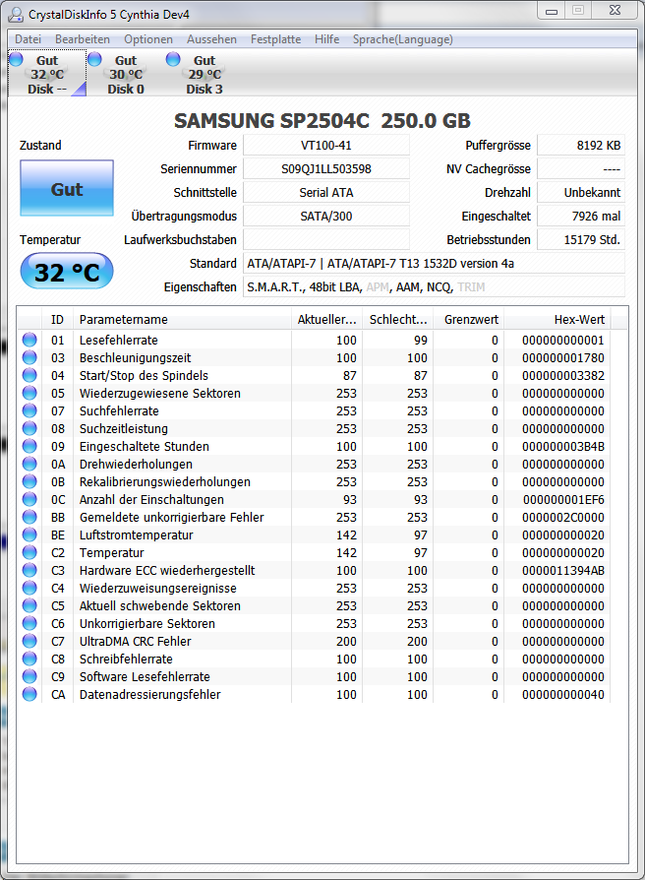
Task: Click the Parametername column header
Action: [x=182, y=319]
